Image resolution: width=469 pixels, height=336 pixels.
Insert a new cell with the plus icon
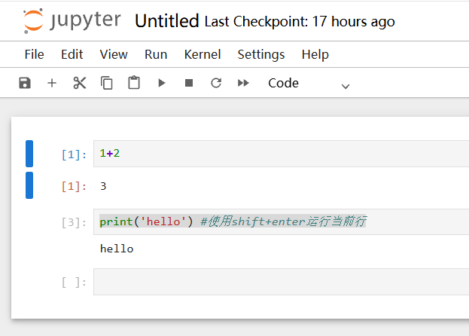52,83
